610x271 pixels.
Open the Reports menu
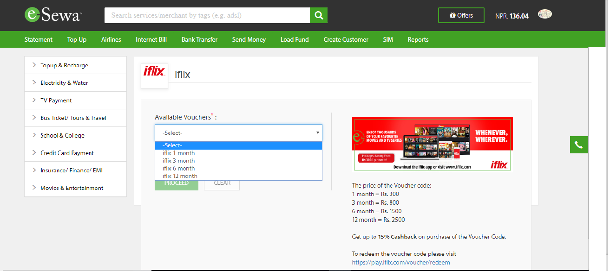coord(418,39)
